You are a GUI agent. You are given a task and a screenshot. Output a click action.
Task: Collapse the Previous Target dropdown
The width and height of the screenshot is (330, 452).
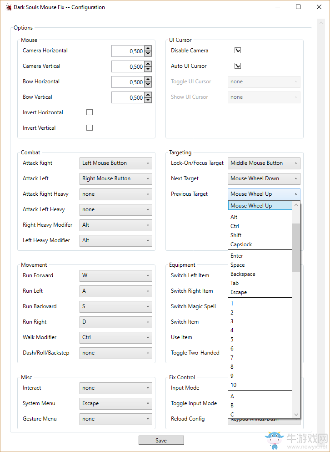point(264,194)
